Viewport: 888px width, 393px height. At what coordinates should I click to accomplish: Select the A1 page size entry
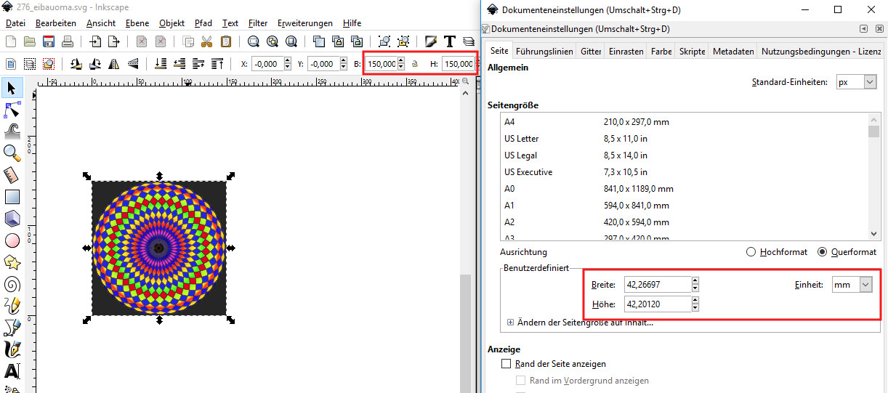tap(509, 206)
